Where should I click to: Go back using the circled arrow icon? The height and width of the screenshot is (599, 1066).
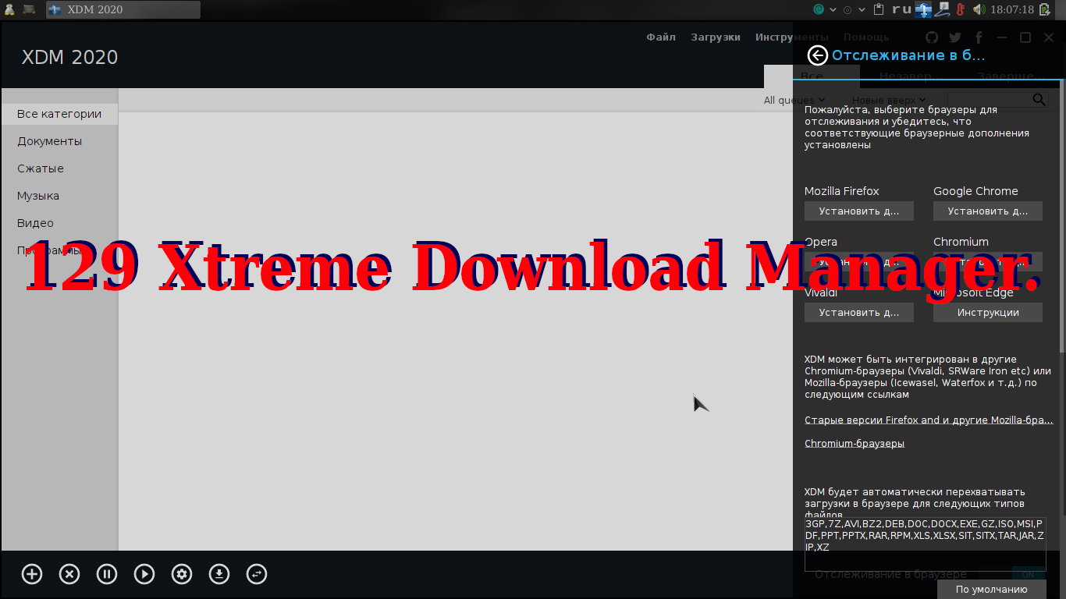817,55
